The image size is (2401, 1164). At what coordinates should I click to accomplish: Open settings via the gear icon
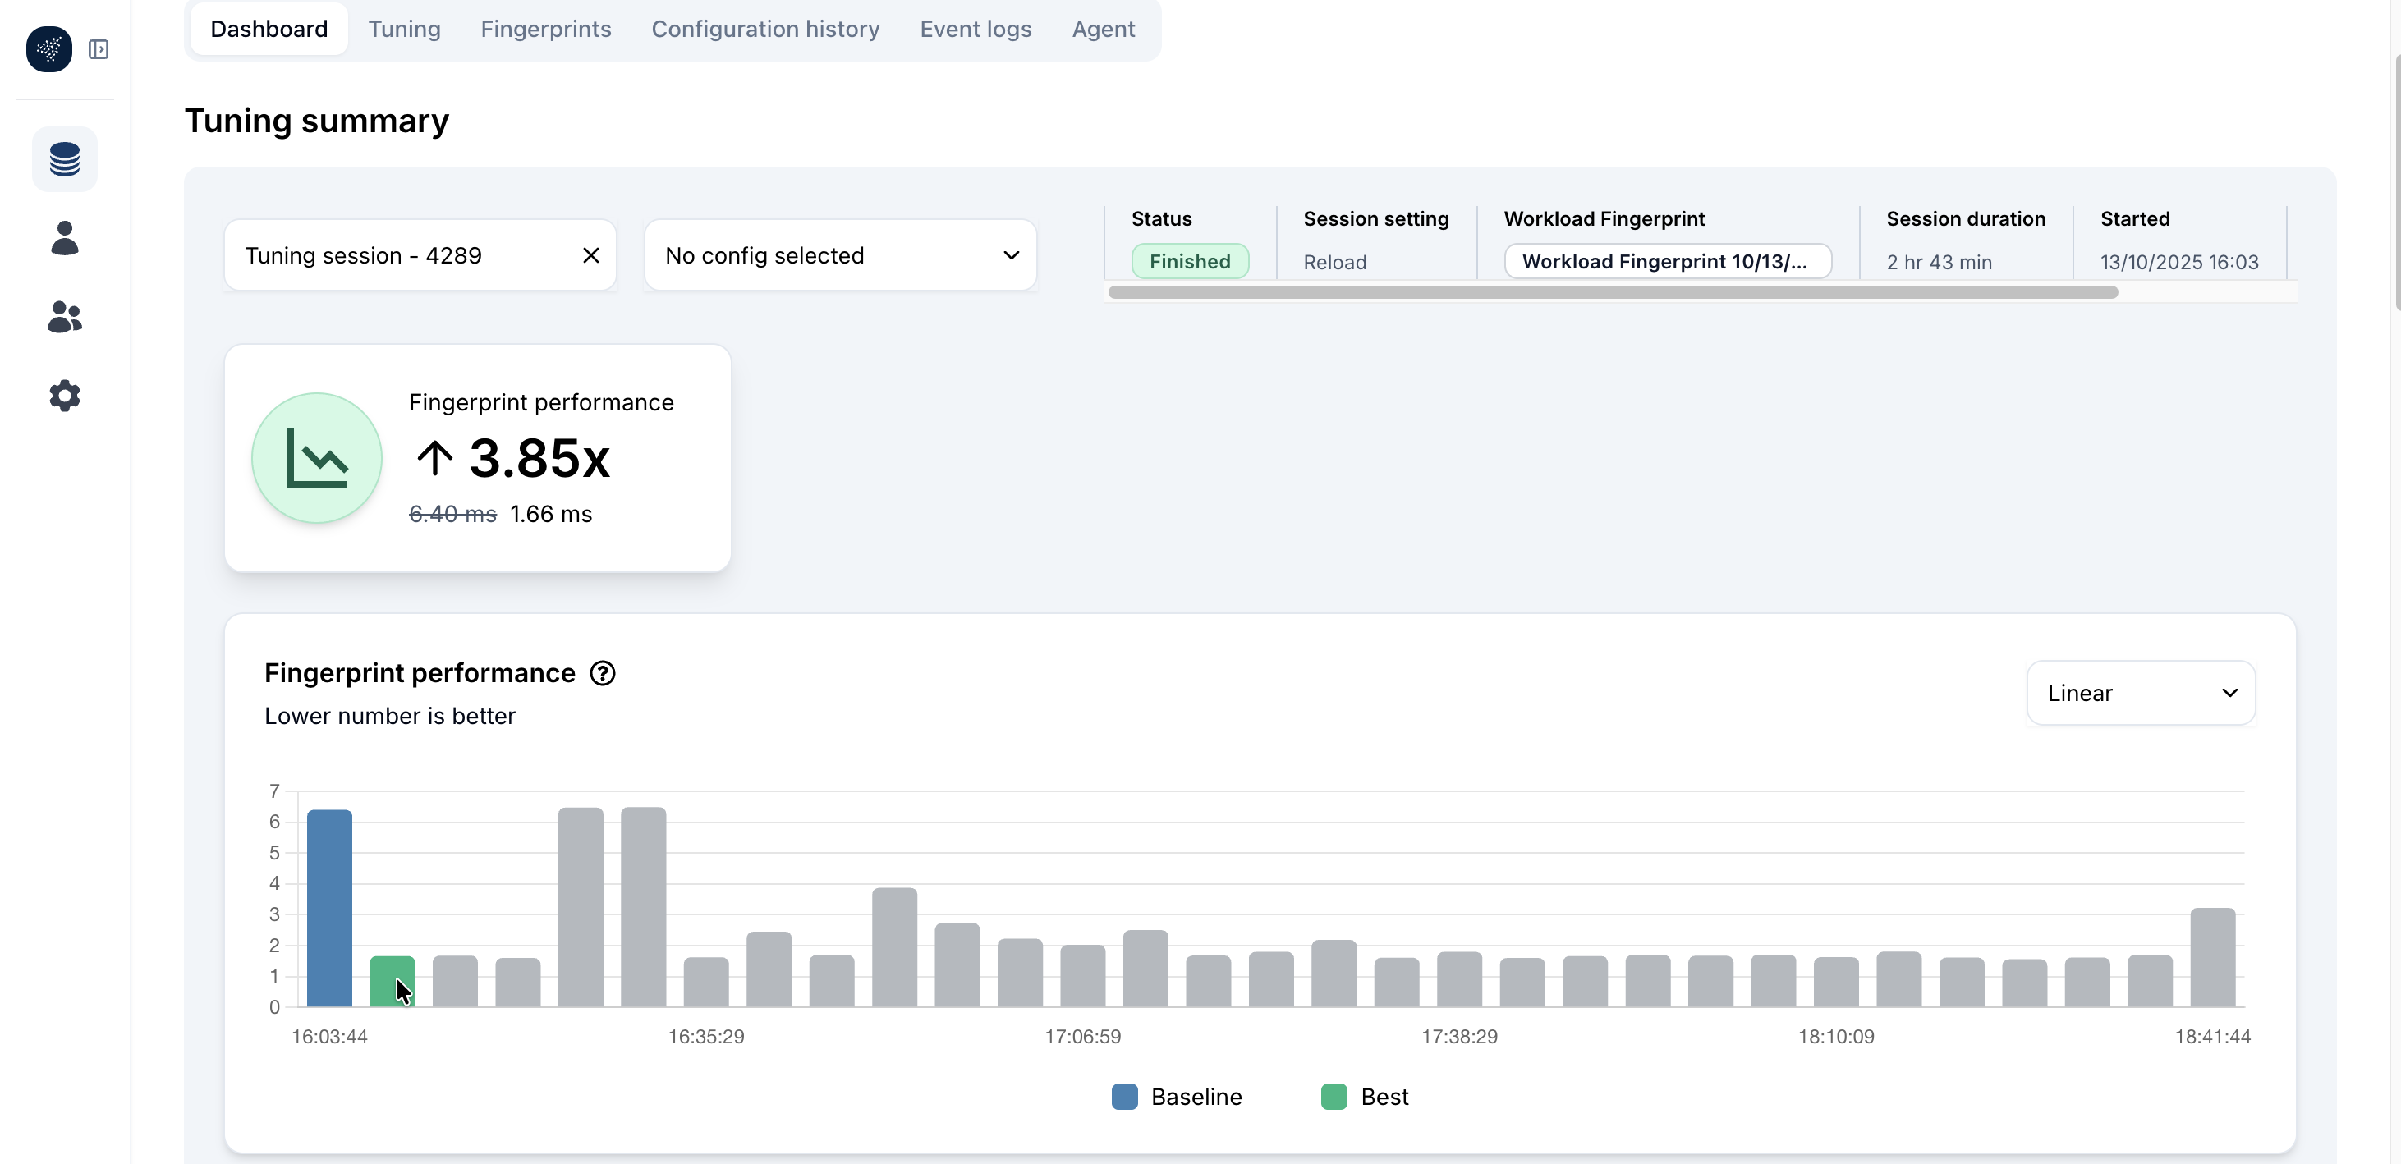(64, 396)
